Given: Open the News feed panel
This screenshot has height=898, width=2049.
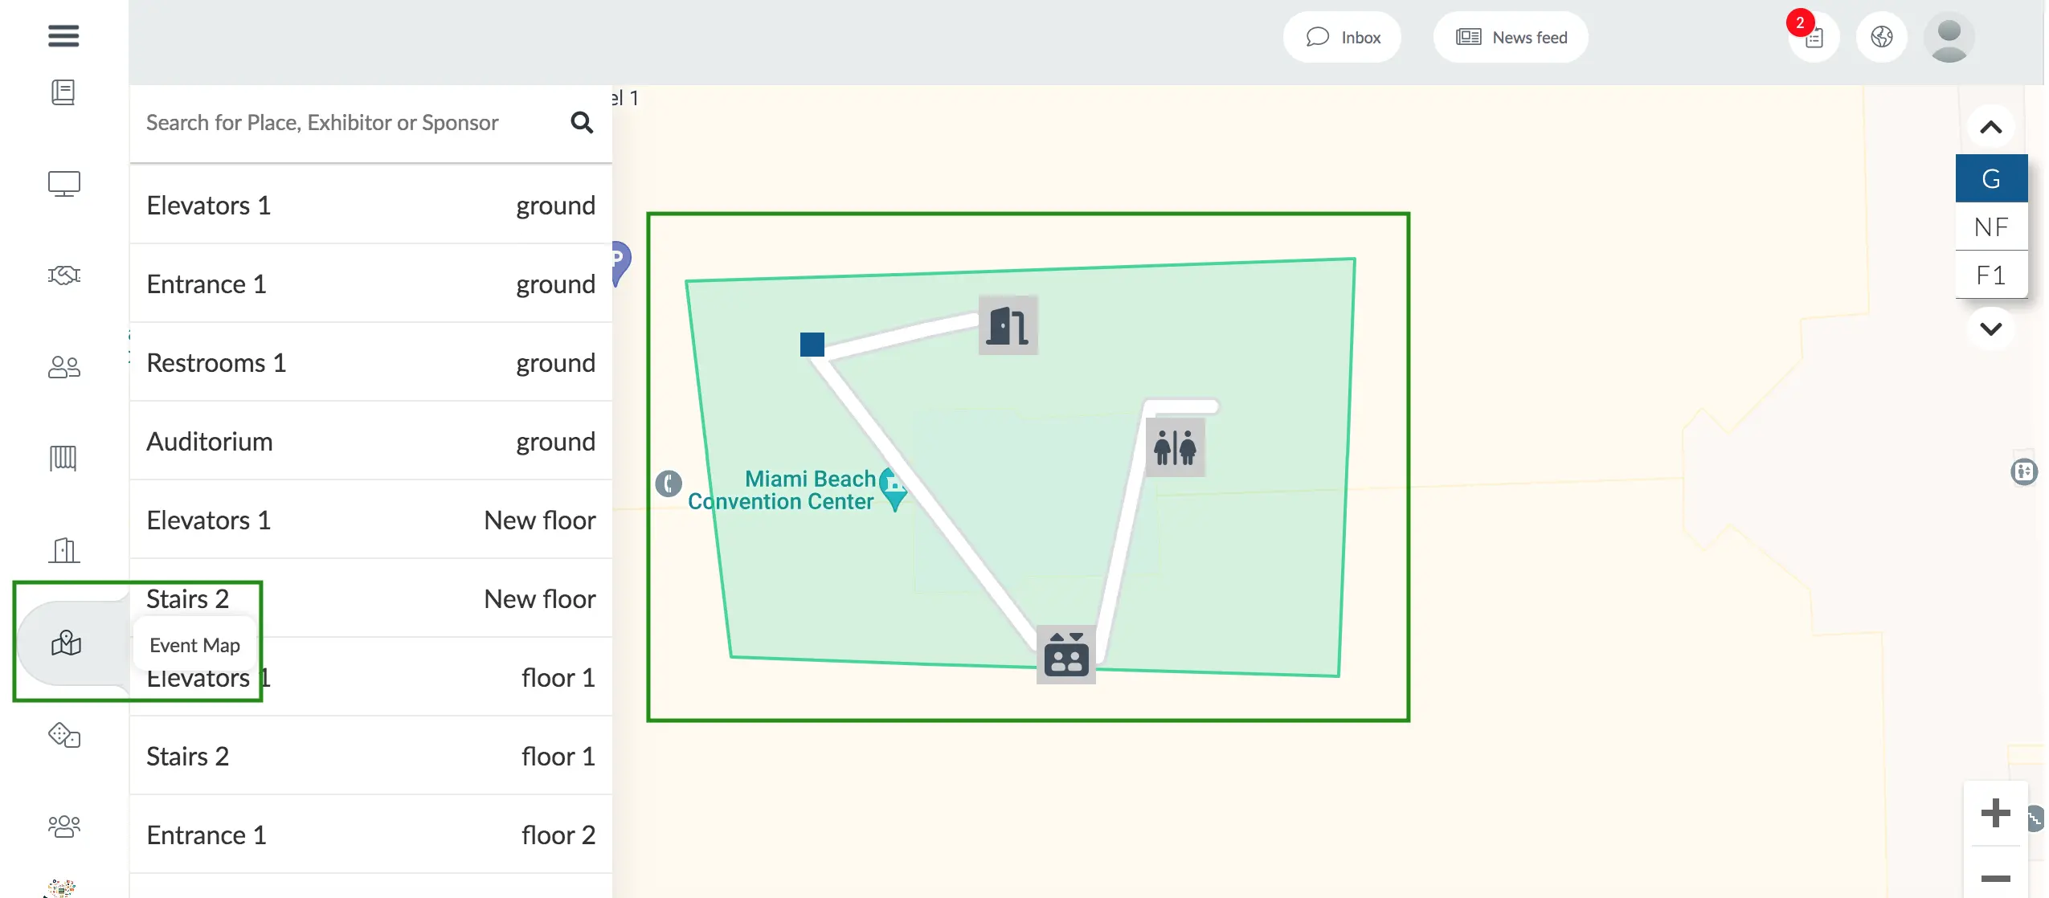Looking at the screenshot, I should click(x=1513, y=37).
